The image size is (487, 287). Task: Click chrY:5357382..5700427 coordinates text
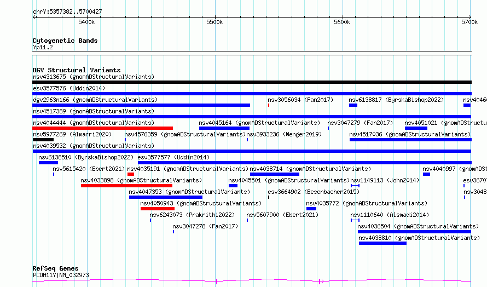(x=67, y=12)
